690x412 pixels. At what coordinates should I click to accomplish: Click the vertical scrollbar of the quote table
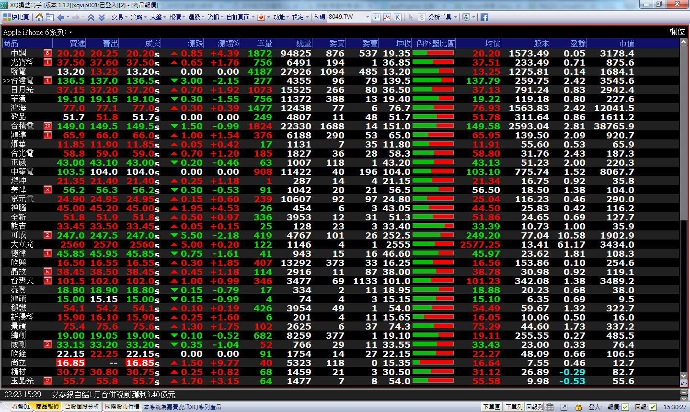(684, 133)
